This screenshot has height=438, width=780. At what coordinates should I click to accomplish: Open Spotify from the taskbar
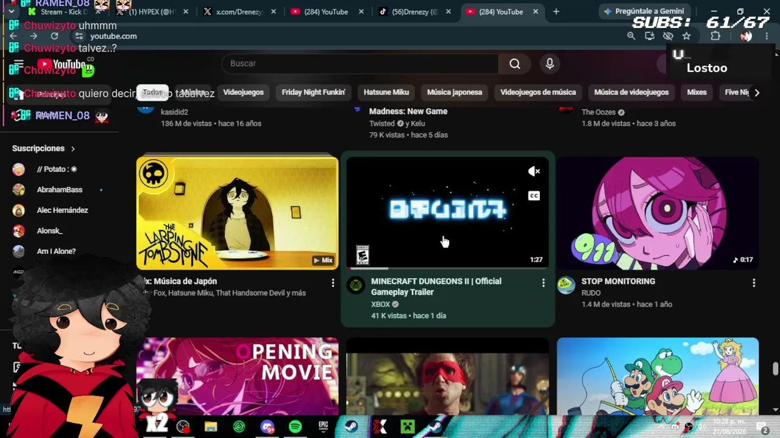295,426
